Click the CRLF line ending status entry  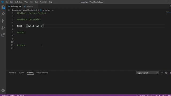pyautogui.click(x=164, y=95)
